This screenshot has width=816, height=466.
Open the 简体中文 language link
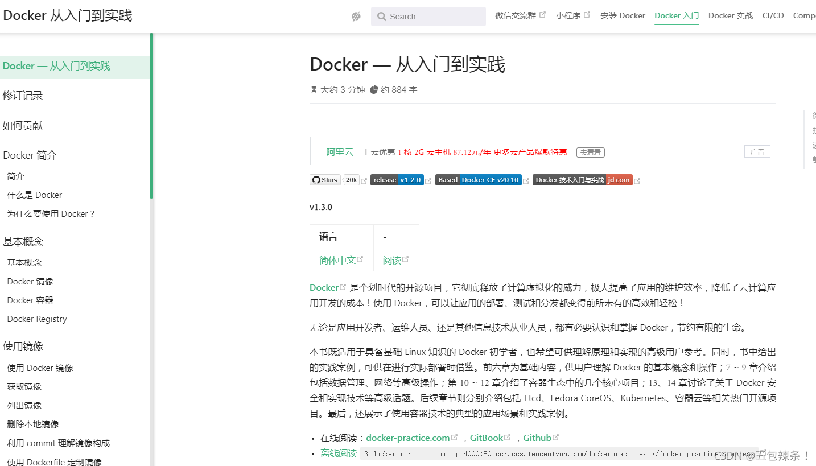[341, 260]
